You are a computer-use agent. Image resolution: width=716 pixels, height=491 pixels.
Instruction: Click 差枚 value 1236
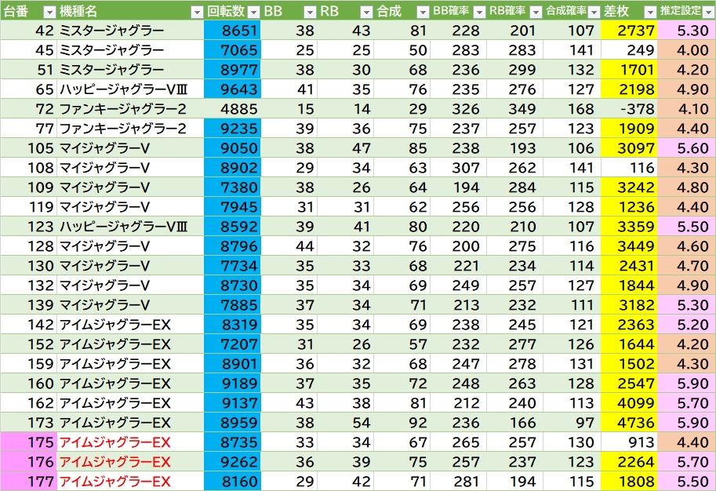(x=629, y=207)
